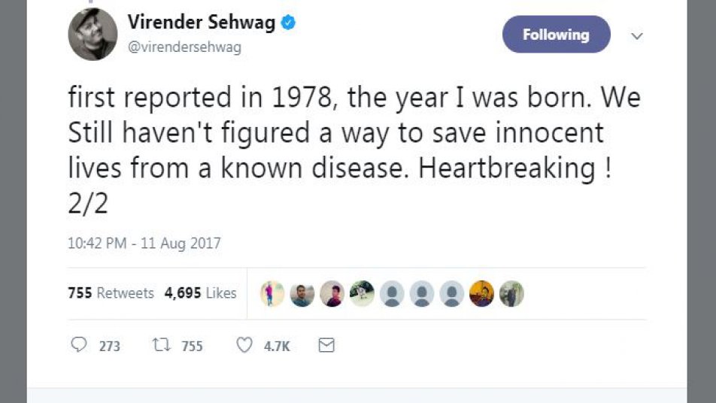
Task: Toggle the Following button
Action: coord(556,35)
